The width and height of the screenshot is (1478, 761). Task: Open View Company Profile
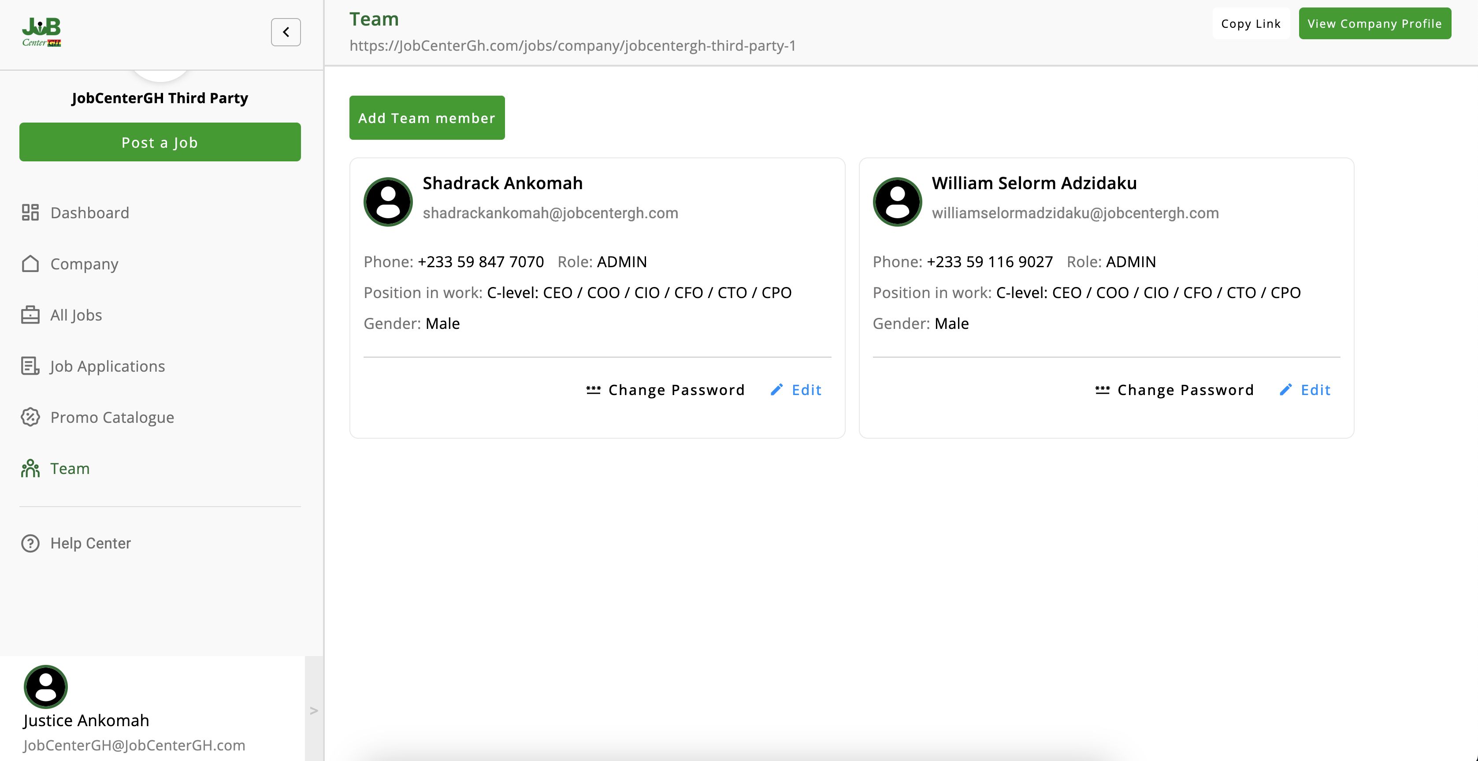(1375, 23)
